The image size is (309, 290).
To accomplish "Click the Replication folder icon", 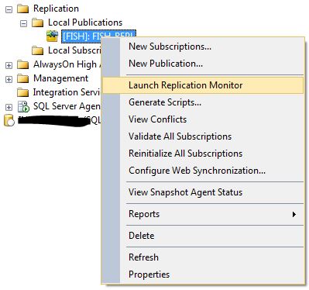I will [22, 9].
